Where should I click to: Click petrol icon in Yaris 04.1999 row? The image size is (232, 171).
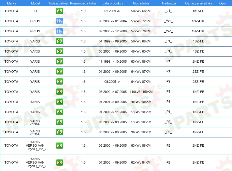[x=59, y=41]
